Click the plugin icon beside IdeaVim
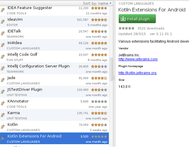Image resolution: width=194 pixels, height=147 pixels. (3, 21)
